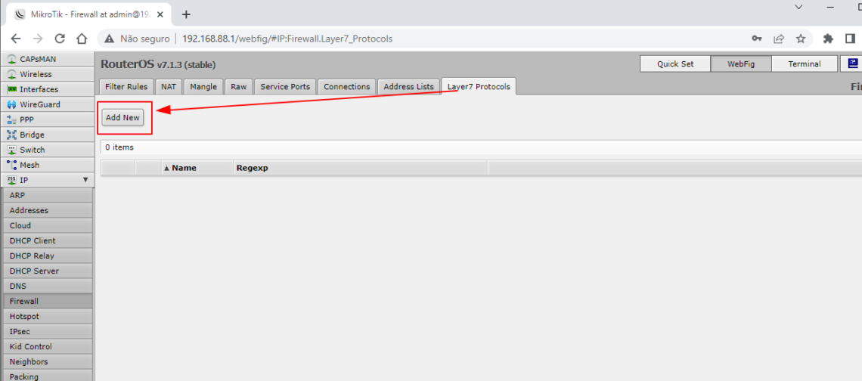Click the Bridge menu icon
This screenshot has width=862, height=381.
(x=11, y=135)
